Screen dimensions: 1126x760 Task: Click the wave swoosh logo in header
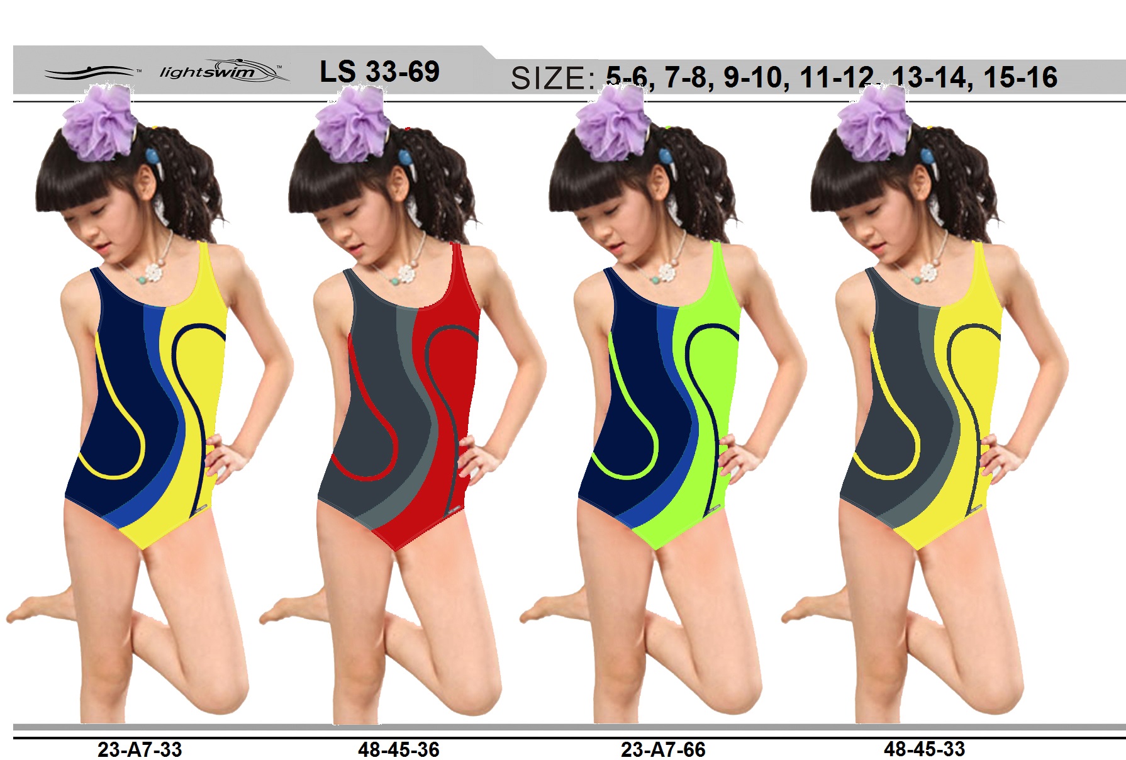click(x=90, y=72)
